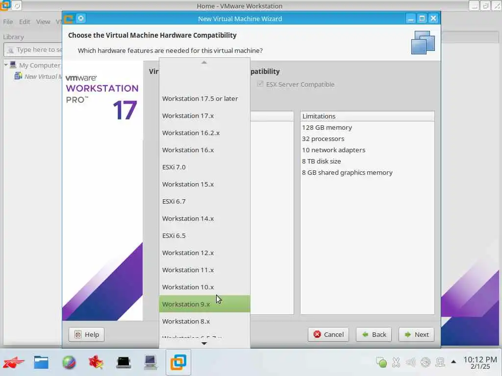Choose ESXi 7.0 in dropdown list
This screenshot has height=376, width=502.
click(204, 167)
